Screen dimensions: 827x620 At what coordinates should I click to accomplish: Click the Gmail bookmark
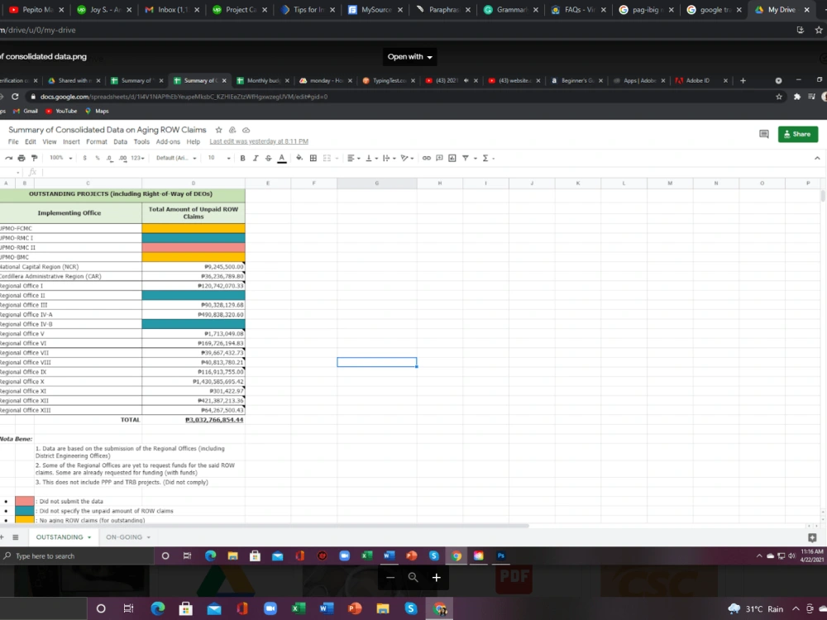pos(26,112)
